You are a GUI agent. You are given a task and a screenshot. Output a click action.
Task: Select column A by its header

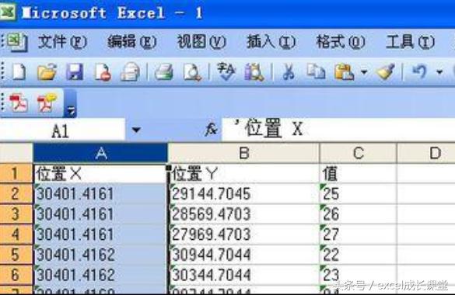[x=100, y=153]
